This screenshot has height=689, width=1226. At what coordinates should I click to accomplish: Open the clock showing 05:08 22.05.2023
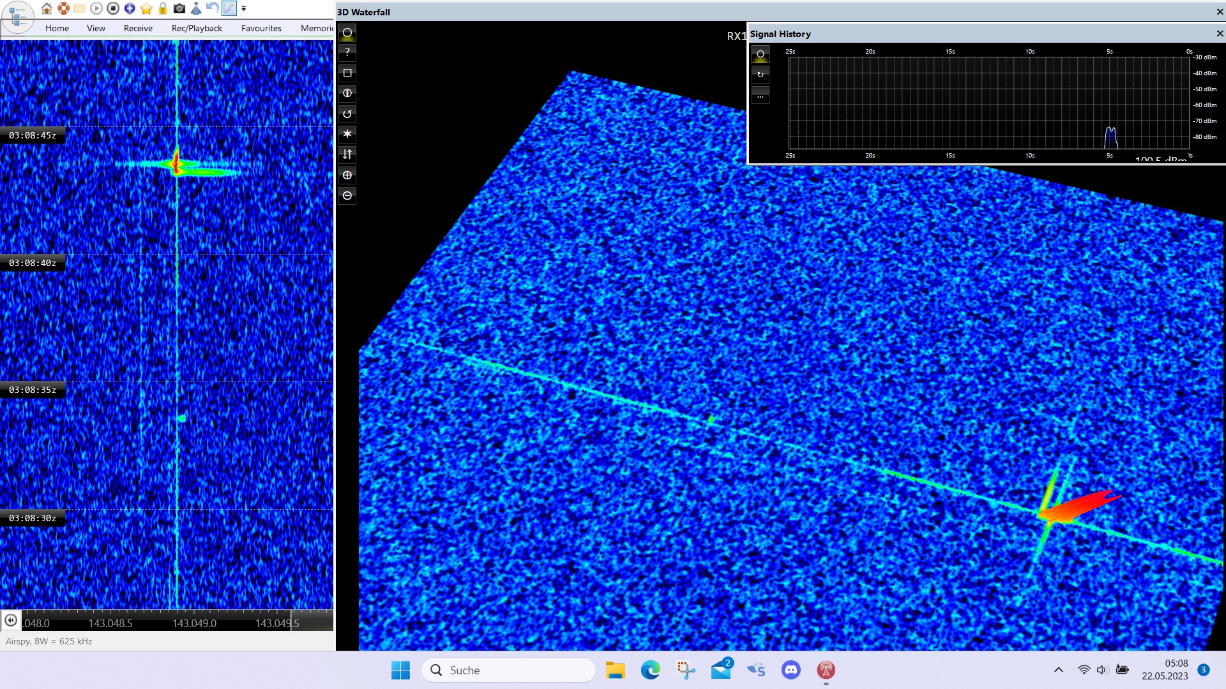point(1165,670)
